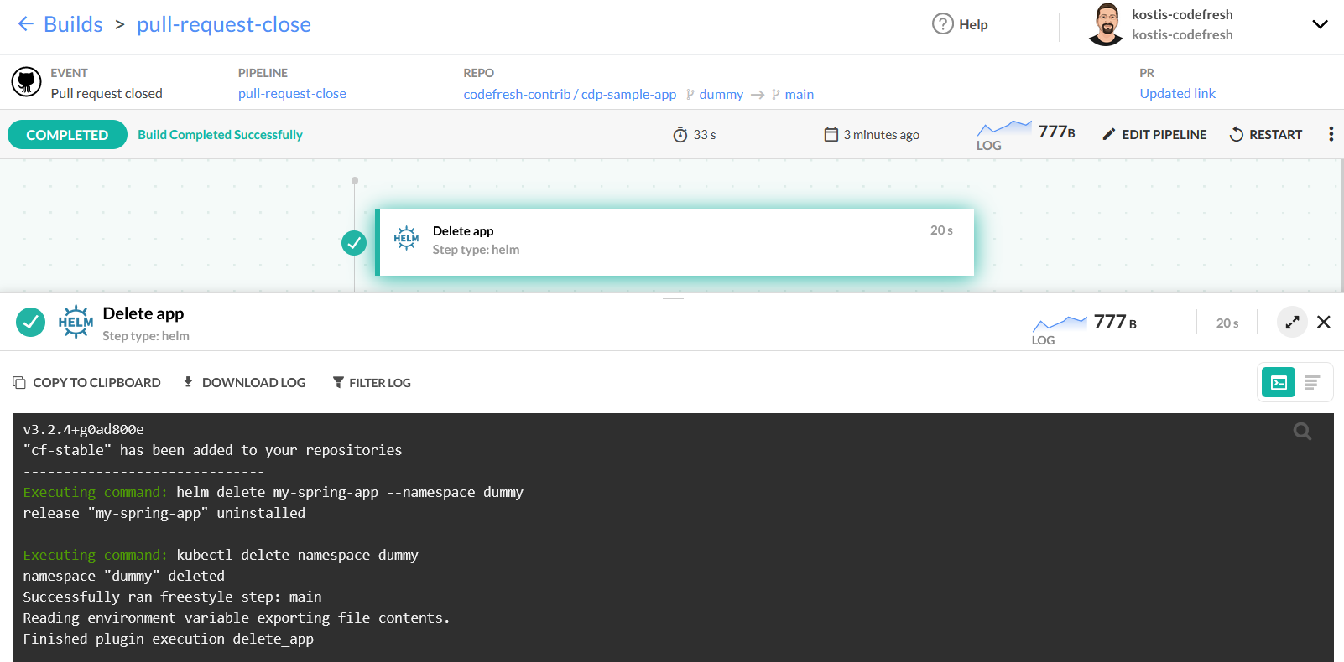This screenshot has width=1344, height=662.
Task: Click Edit Pipeline button
Action: click(x=1154, y=134)
